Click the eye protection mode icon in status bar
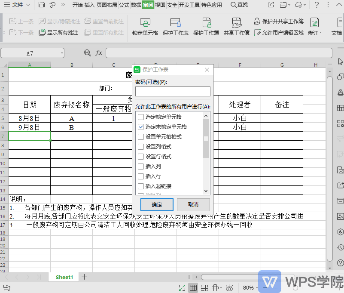Screen dimensions: 344x293 point(229,288)
